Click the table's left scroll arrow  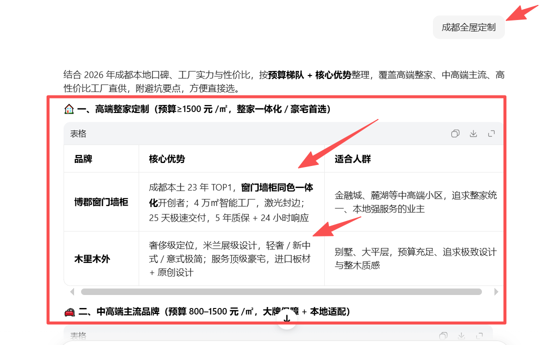[x=72, y=291]
